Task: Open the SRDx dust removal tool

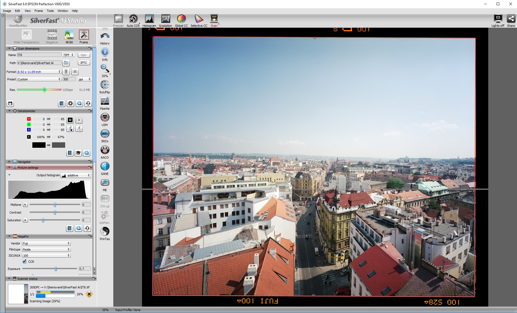Action: click(x=105, y=134)
